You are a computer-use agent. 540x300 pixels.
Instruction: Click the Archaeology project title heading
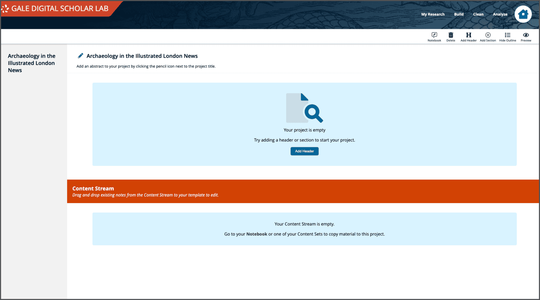pos(142,56)
